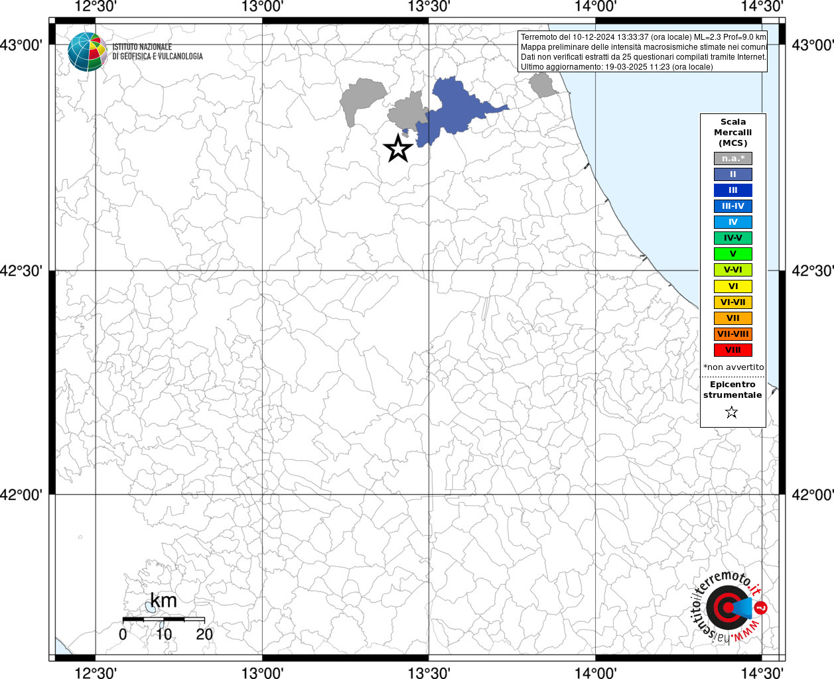Click the INGV globe logo

click(87, 52)
